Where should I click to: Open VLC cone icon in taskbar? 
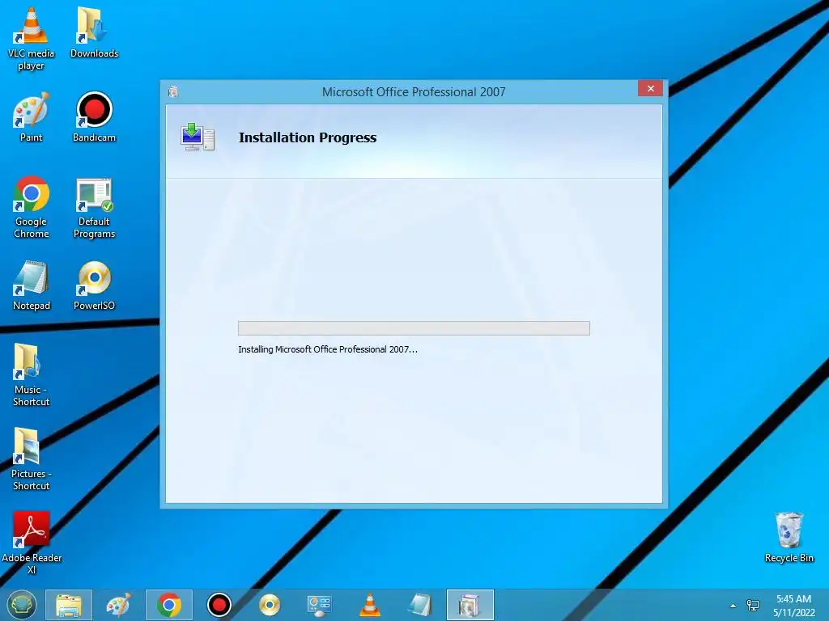point(369,605)
